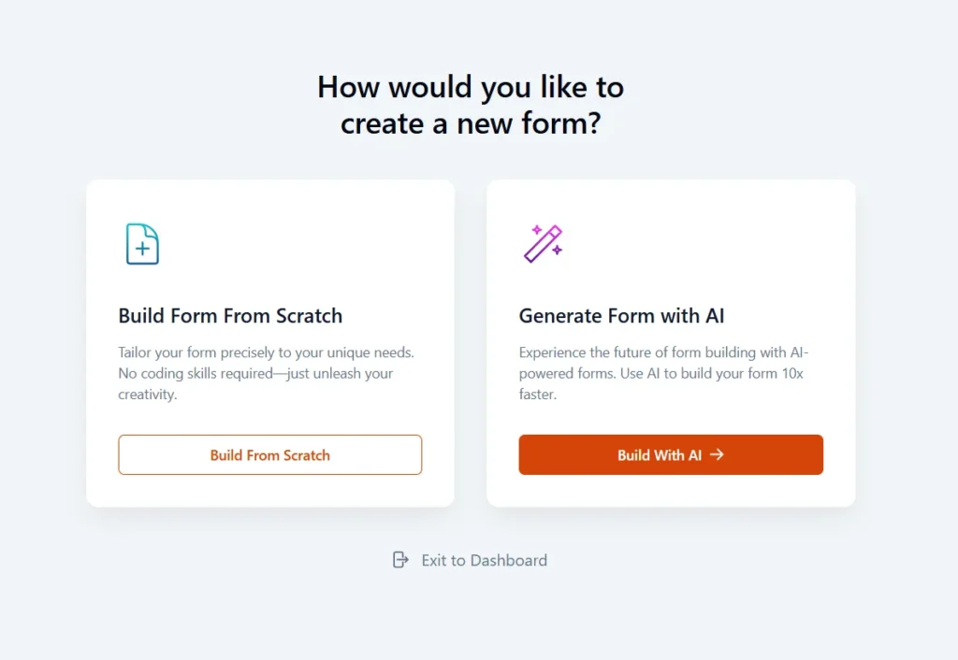
Task: Click the gradient wand graphic above Generate Form with AI
Action: click(x=544, y=241)
